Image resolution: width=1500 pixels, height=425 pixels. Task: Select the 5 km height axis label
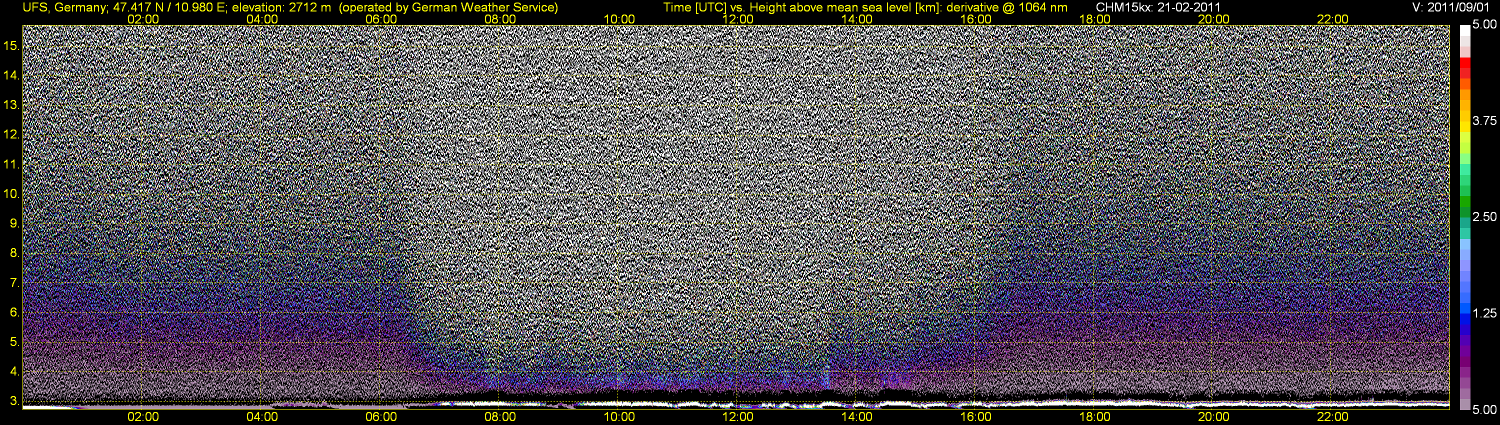pos(14,341)
